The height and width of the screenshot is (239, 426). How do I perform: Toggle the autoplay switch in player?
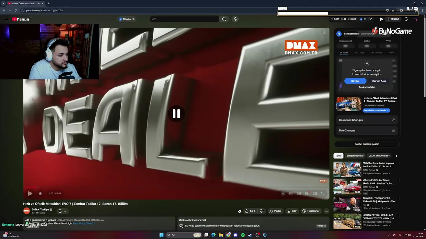(291, 194)
